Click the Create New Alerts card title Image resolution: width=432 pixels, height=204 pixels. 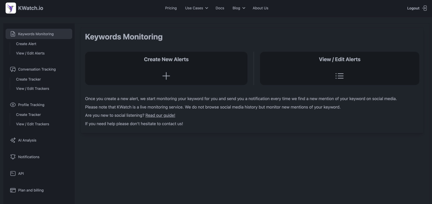click(166, 59)
